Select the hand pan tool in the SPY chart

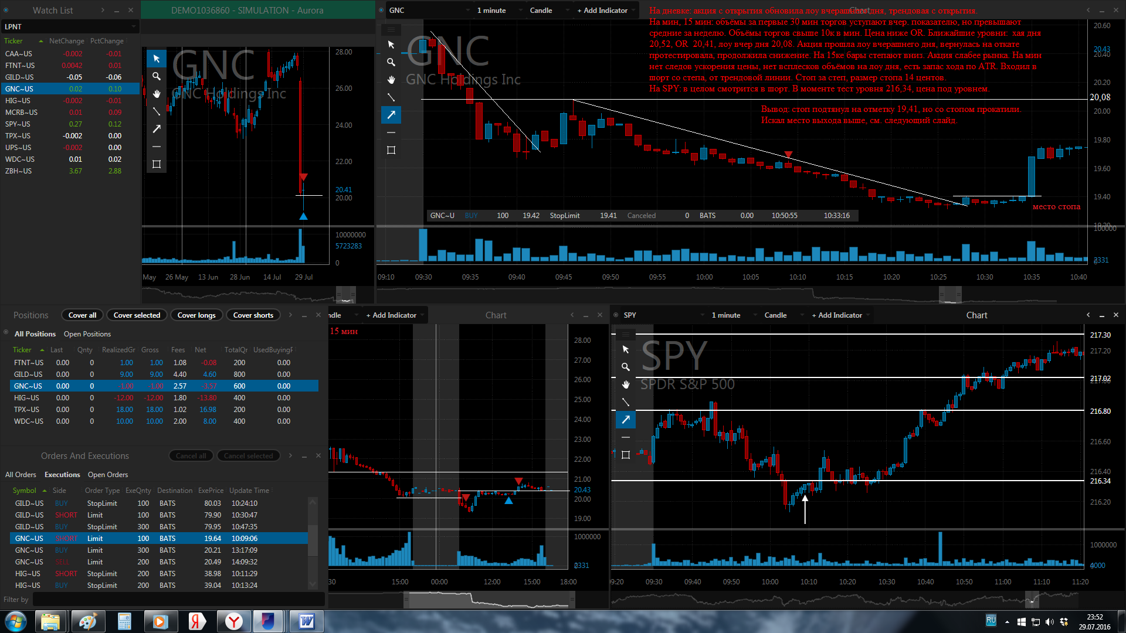point(626,384)
